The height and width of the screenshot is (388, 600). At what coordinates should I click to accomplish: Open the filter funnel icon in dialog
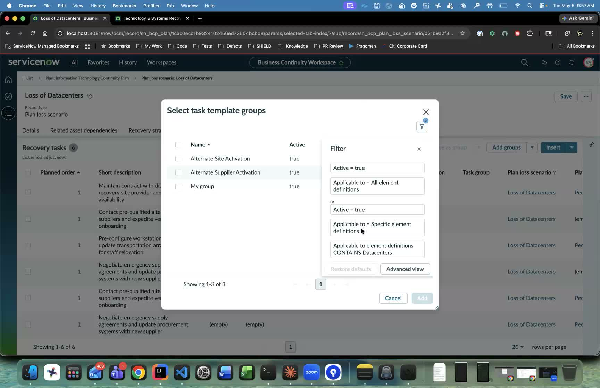point(422,127)
